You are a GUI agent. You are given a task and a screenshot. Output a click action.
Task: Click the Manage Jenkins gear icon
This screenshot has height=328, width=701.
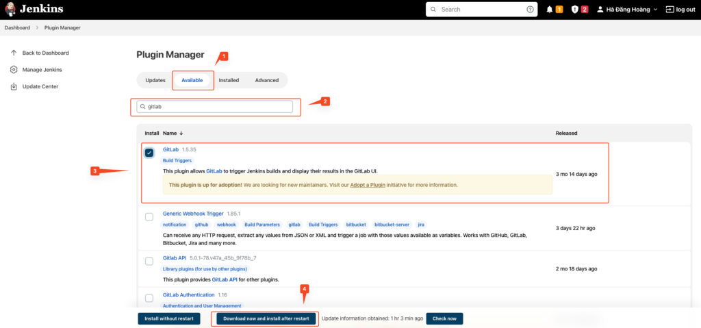(14, 70)
